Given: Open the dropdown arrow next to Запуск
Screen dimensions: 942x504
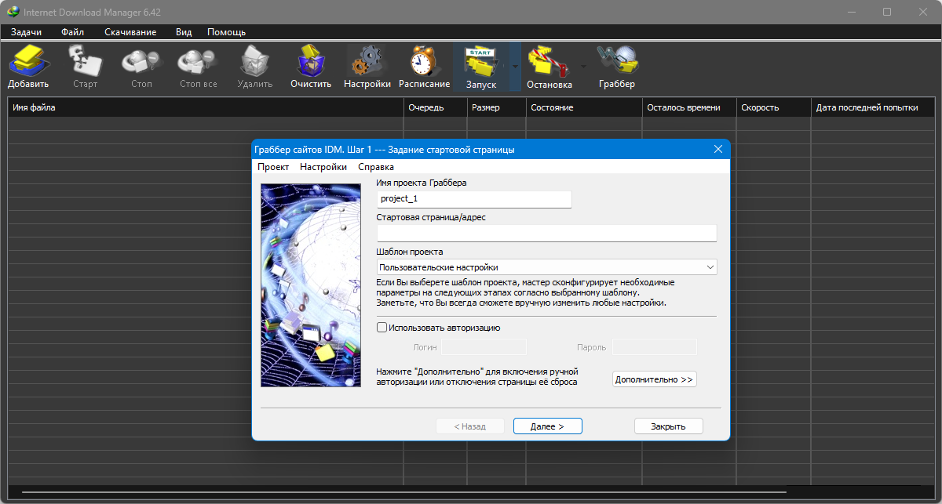Looking at the screenshot, I should click(515, 67).
